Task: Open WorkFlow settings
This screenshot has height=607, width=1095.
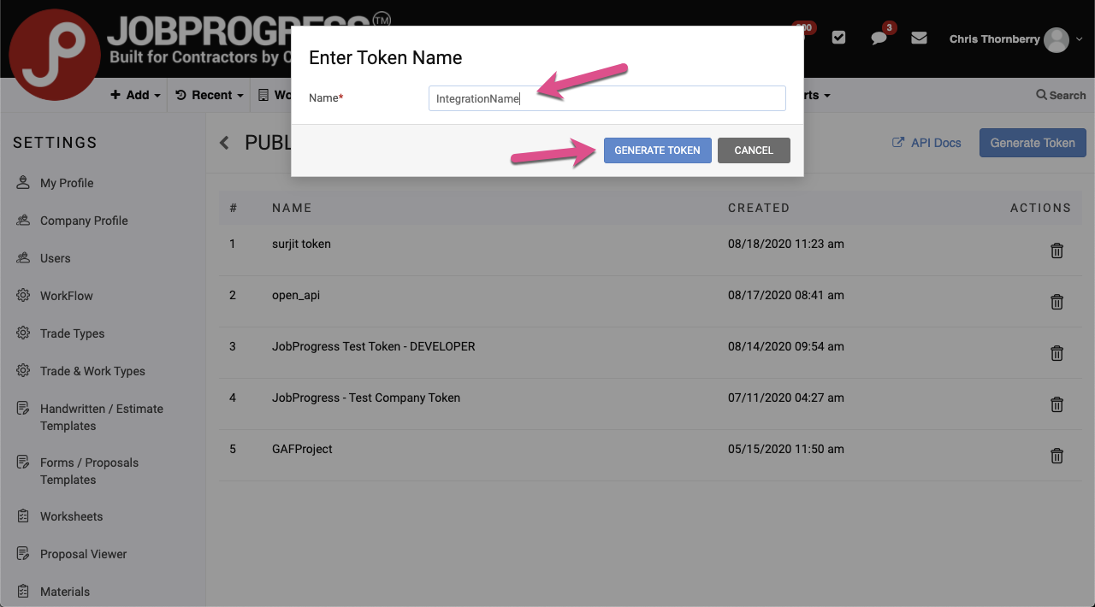Action: coord(67,296)
